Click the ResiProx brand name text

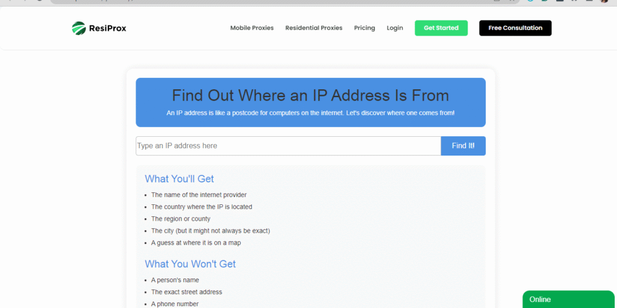point(108,28)
